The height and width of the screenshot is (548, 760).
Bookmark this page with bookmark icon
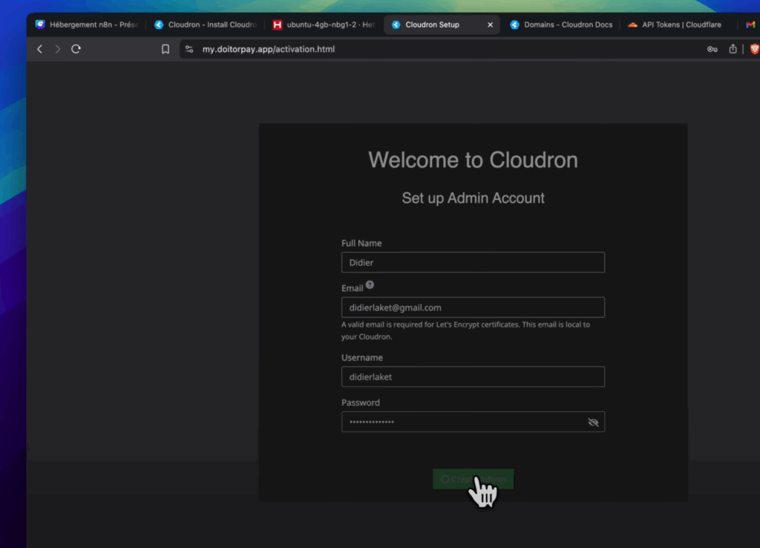[x=166, y=49]
